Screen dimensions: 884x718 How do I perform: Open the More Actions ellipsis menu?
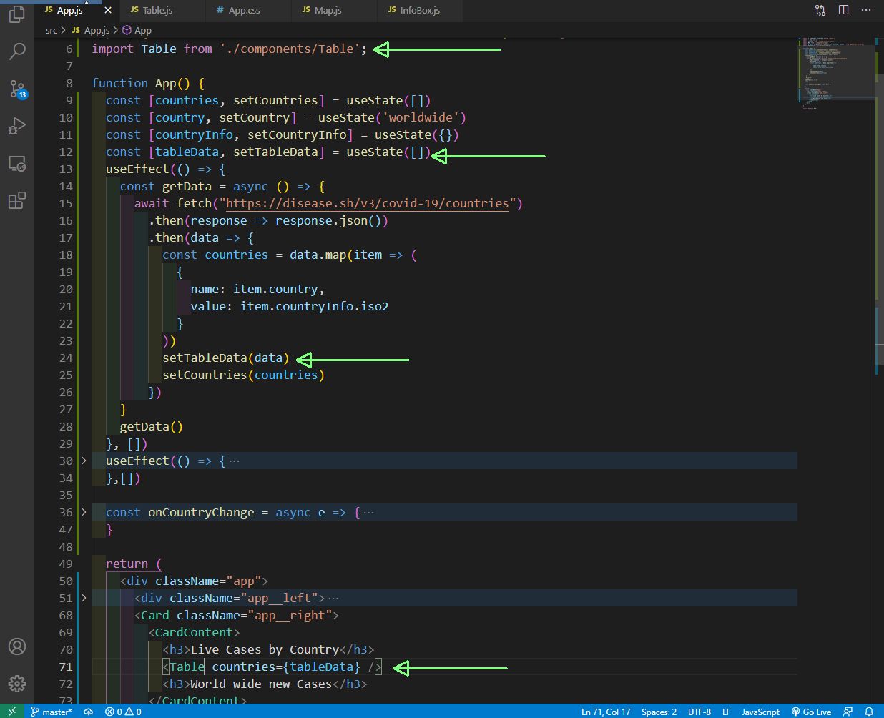point(867,10)
